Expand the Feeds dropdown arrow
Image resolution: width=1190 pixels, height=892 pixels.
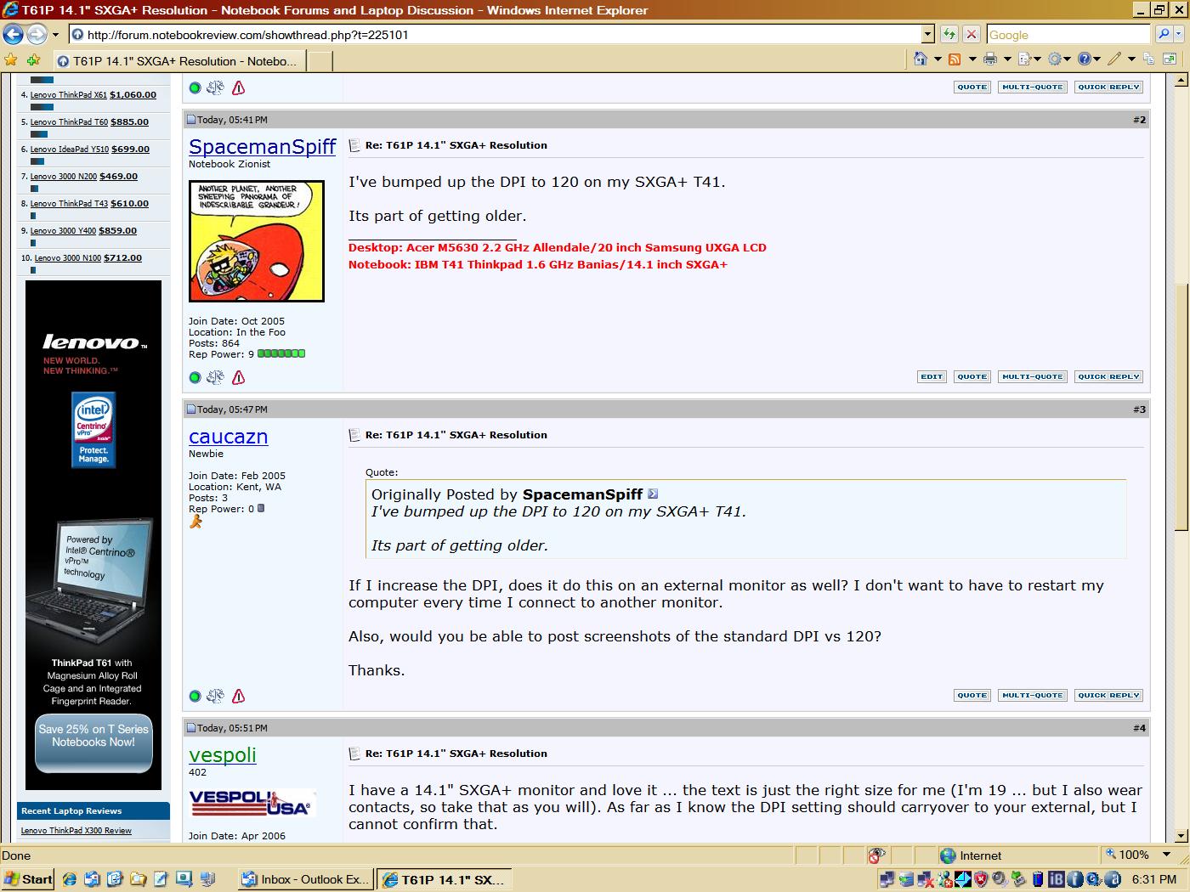coord(972,59)
